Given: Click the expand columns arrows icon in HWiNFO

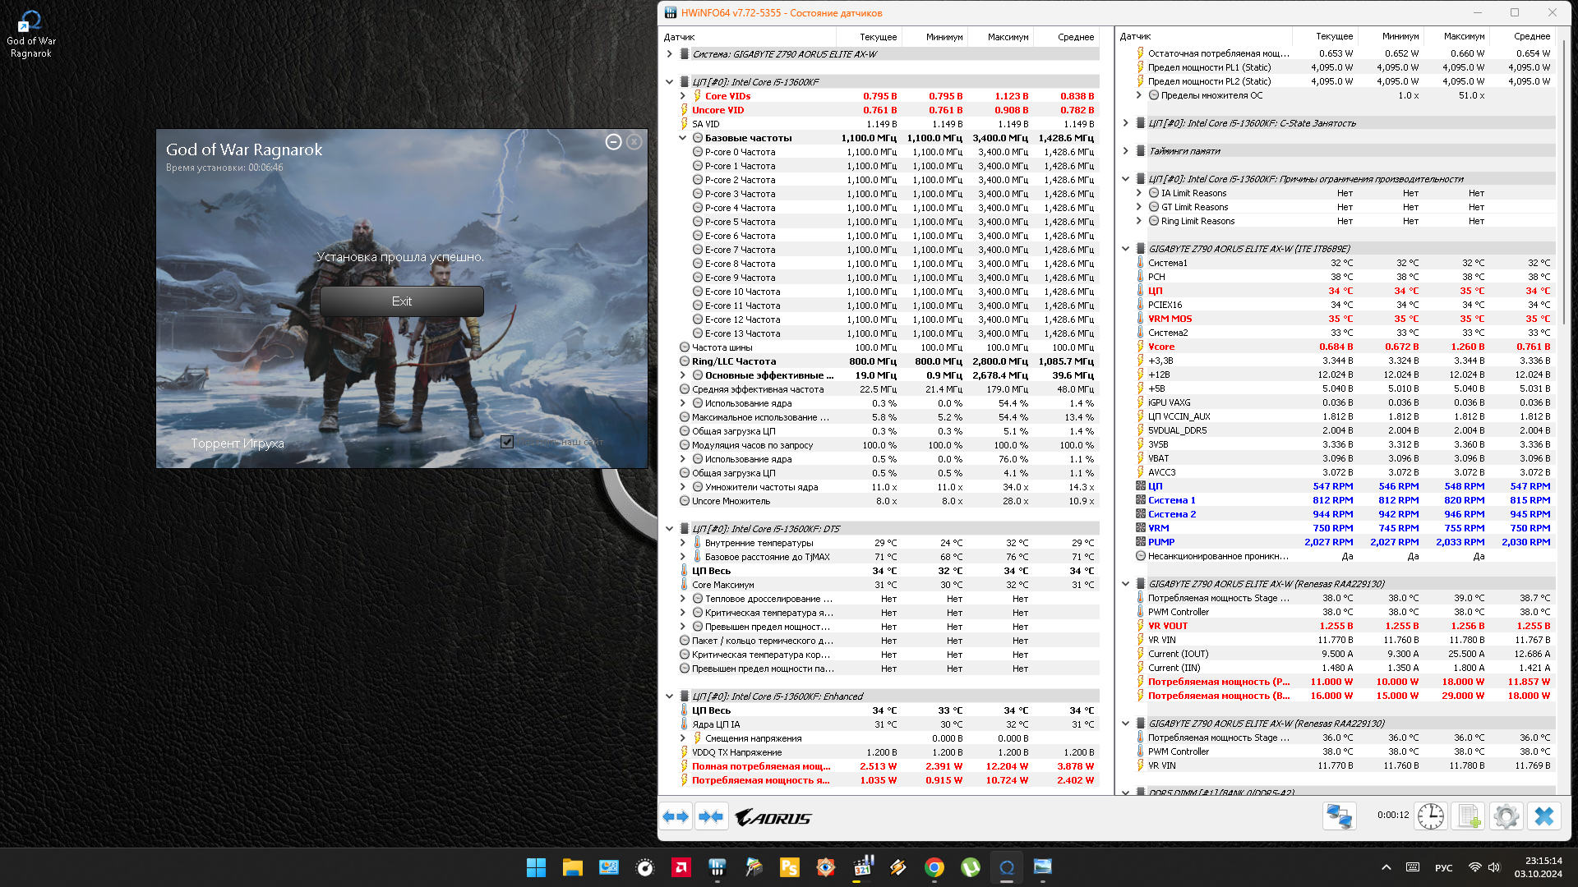Looking at the screenshot, I should click(676, 816).
